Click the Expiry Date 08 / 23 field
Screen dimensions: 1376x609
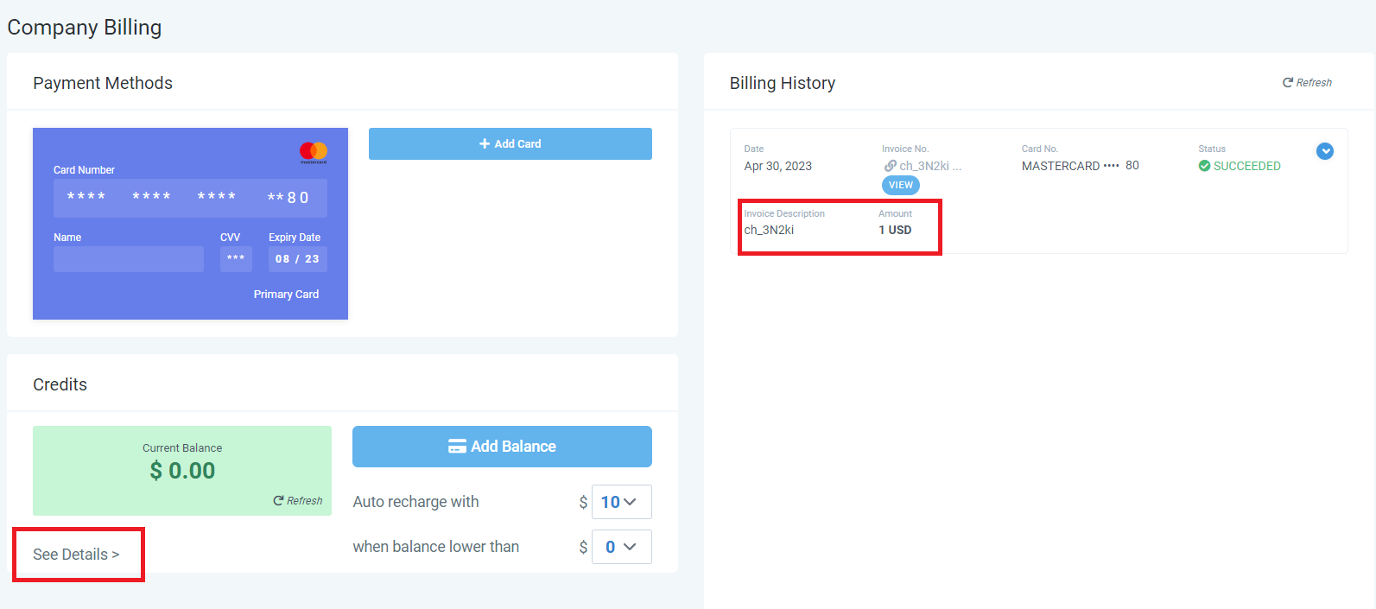(x=297, y=259)
